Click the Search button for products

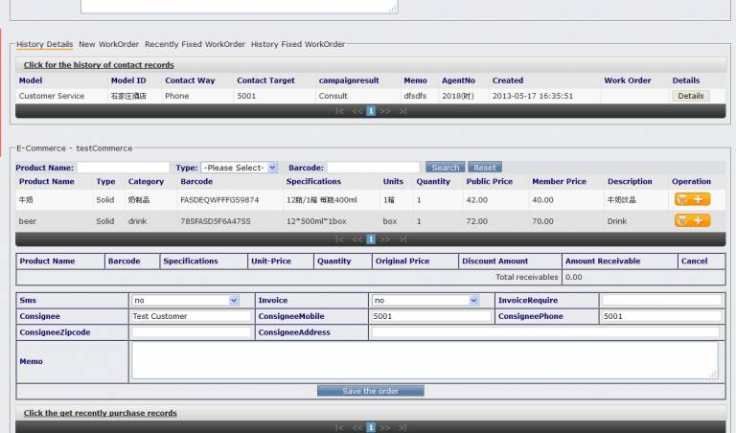tap(445, 168)
